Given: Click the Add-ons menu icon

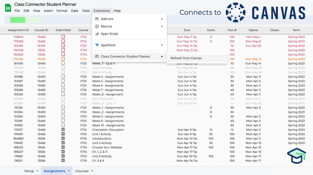Looking at the screenshot, I should pos(97,19).
